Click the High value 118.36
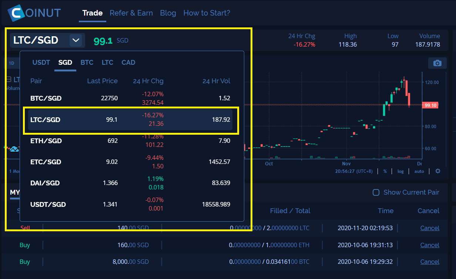 tap(348, 45)
